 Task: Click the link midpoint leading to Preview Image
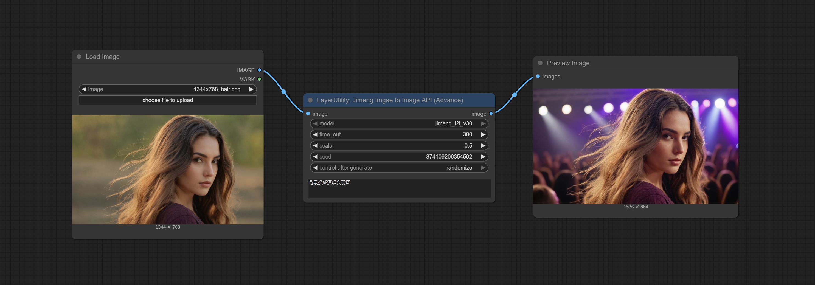coord(515,95)
